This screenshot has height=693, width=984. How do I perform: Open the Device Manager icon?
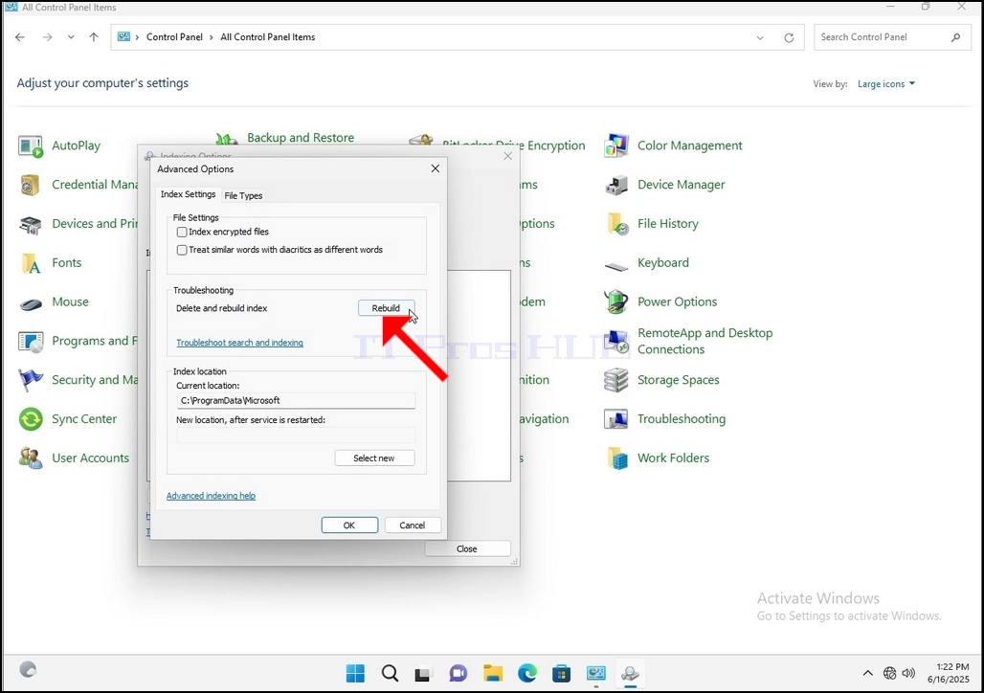616,185
